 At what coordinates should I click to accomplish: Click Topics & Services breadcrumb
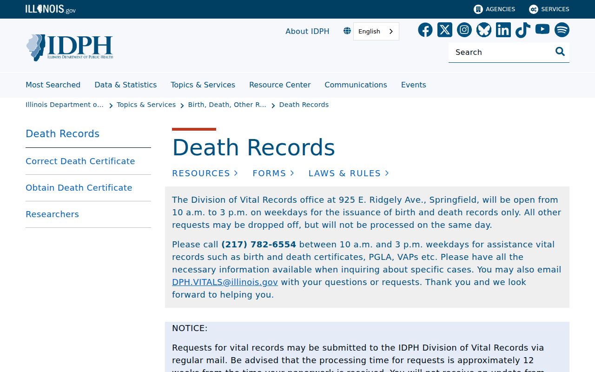point(146,105)
